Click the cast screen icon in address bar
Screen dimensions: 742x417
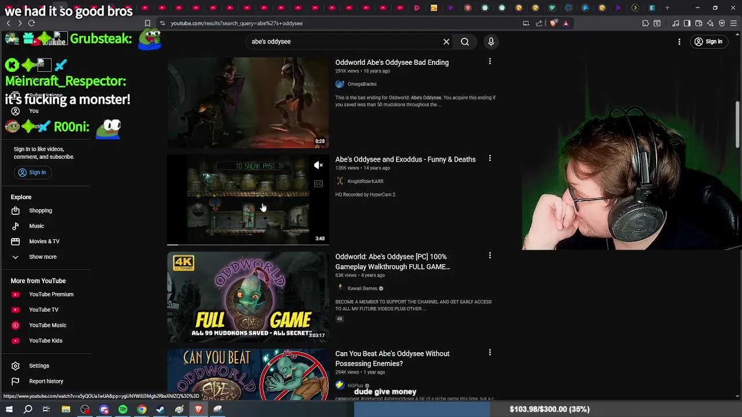pyautogui.click(x=526, y=23)
